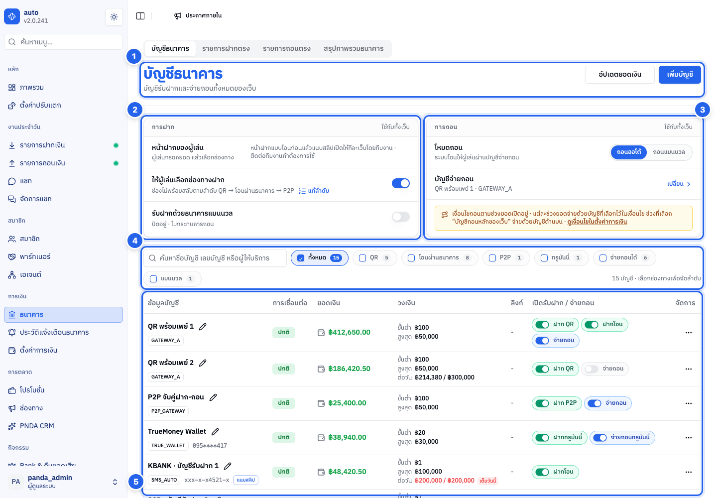Enable the รับฝากด้วยธนาคารแมนนวล switch
The width and height of the screenshot is (717, 498).
[401, 217]
